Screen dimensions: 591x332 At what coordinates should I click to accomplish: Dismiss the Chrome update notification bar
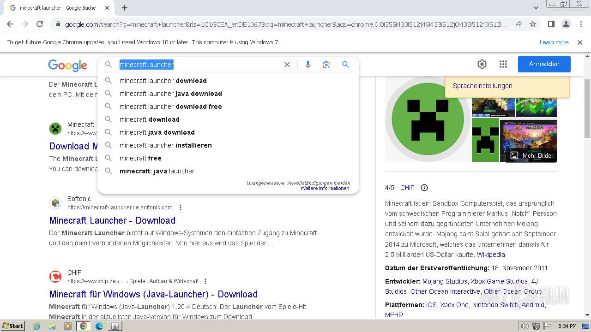pyautogui.click(x=580, y=42)
